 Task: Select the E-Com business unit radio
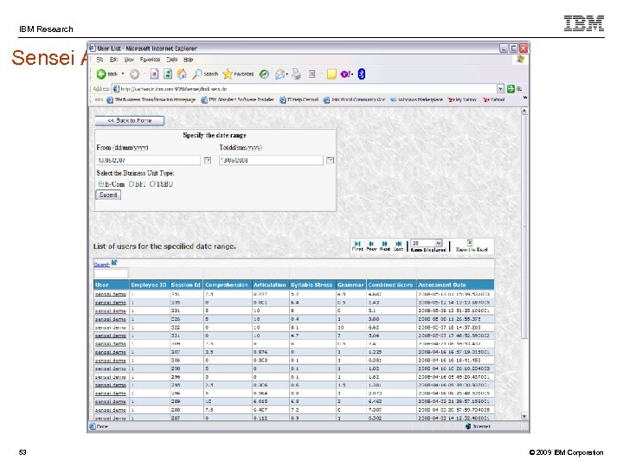(x=101, y=184)
